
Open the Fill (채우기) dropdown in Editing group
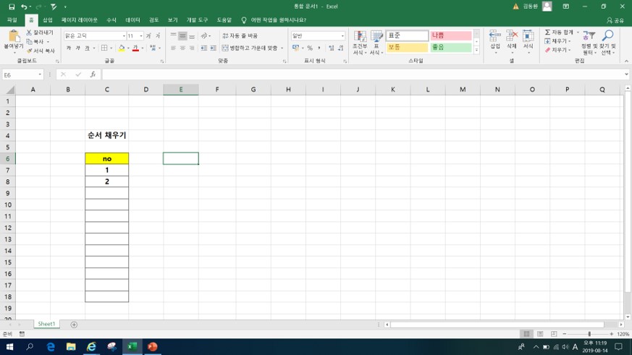coord(558,41)
